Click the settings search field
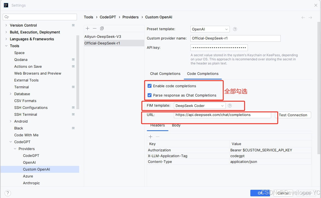Screen dimensions: 321x198 tap(40, 17)
